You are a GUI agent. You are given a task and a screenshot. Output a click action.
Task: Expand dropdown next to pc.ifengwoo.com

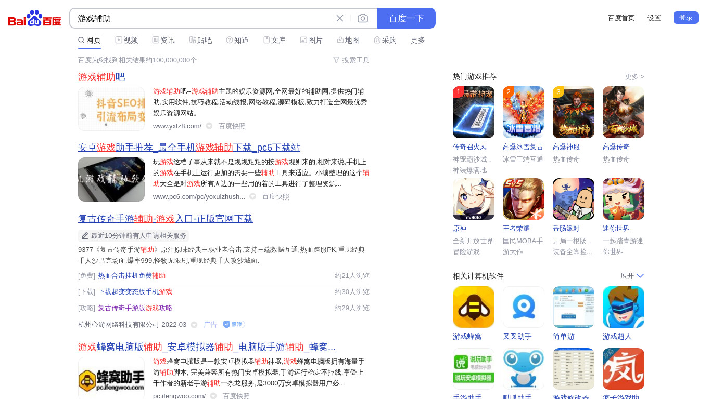213,396
